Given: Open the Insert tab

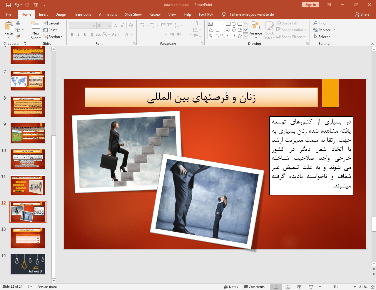Looking at the screenshot, I should click(43, 14).
